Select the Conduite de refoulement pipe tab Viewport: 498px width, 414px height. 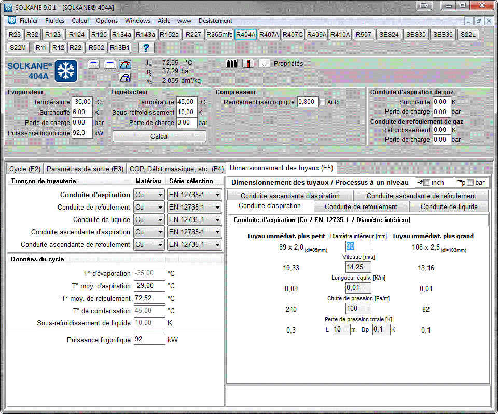point(361,207)
